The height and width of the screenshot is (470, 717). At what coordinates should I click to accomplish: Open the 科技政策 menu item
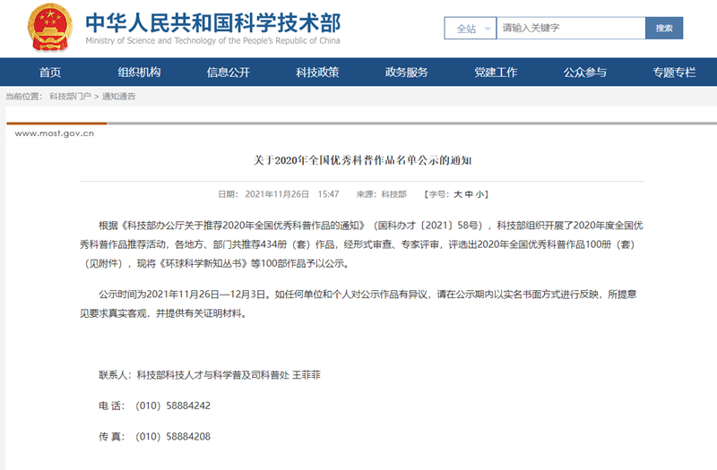[x=317, y=73]
